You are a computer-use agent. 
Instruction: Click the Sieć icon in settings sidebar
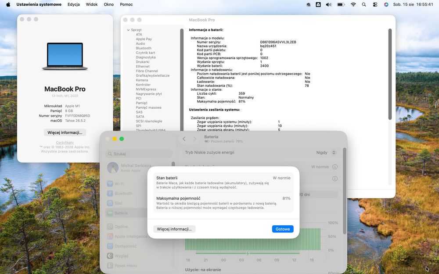(x=110, y=203)
